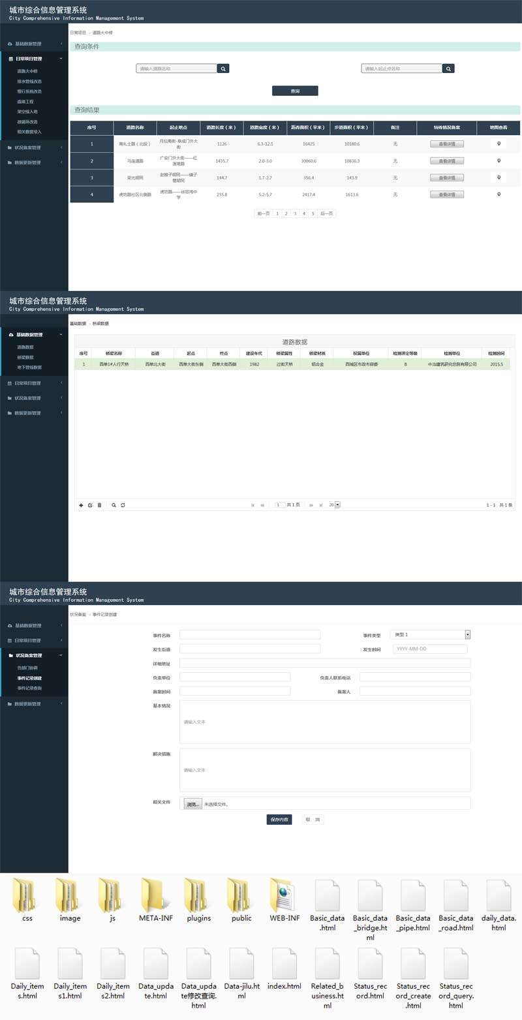Expand 状况备案管理 in the top panel sidebar

tap(34, 147)
